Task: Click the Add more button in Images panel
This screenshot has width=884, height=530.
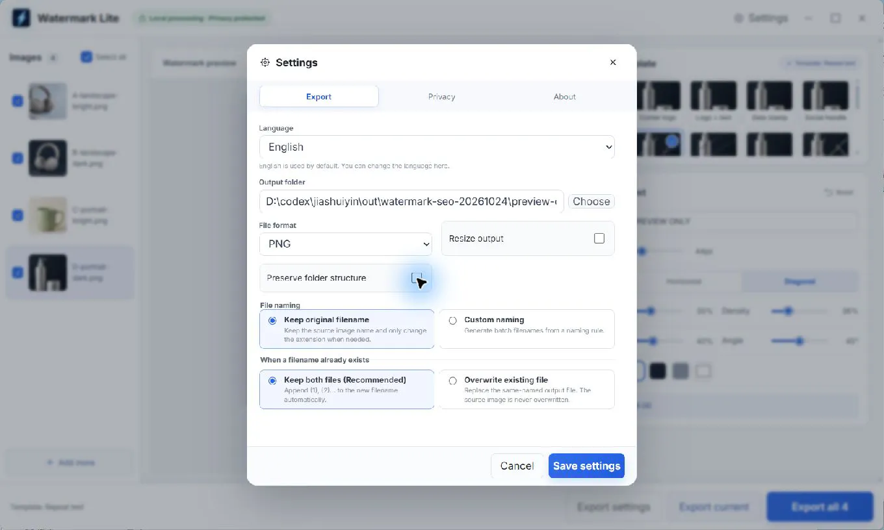Action: [x=70, y=462]
